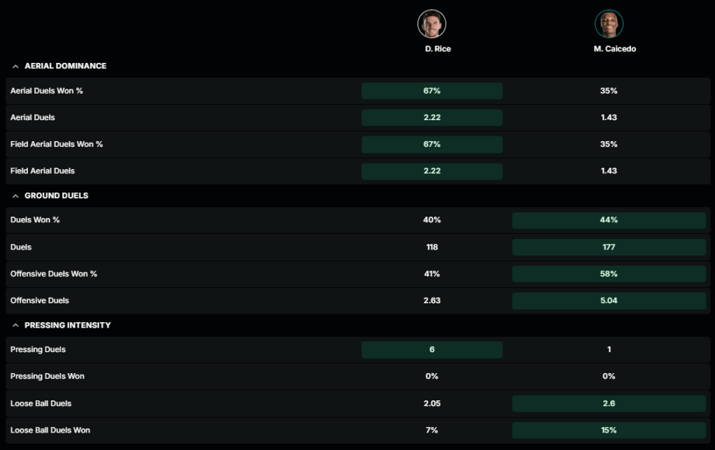Select the Loose Ball Duels Won label
The width and height of the screenshot is (715, 450).
pos(50,430)
